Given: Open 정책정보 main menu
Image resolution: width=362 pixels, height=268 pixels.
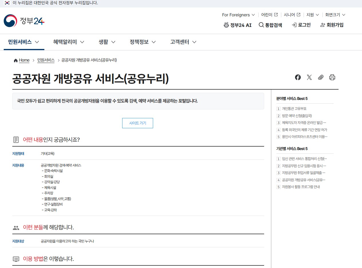Looking at the screenshot, I should tap(143, 42).
